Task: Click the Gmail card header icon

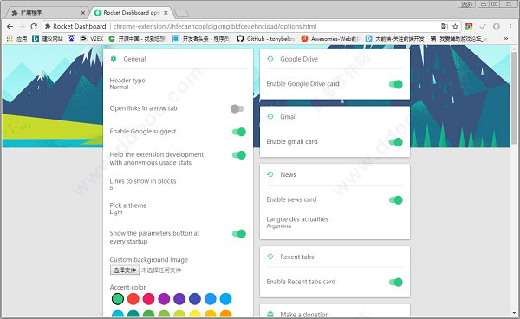Action: pyautogui.click(x=270, y=116)
